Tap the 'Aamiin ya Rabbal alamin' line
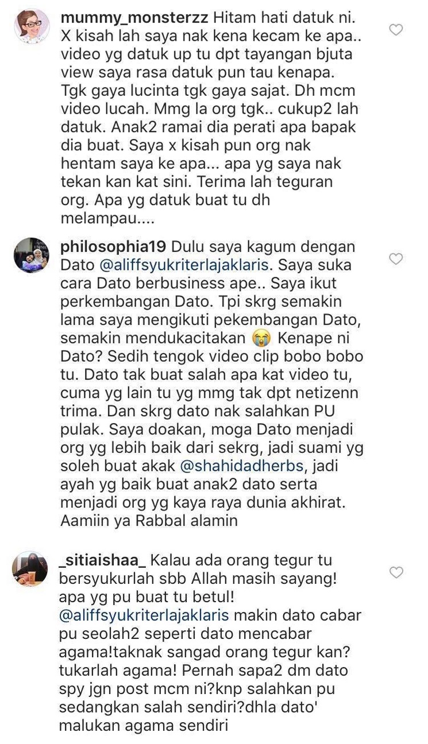 click(x=149, y=521)
